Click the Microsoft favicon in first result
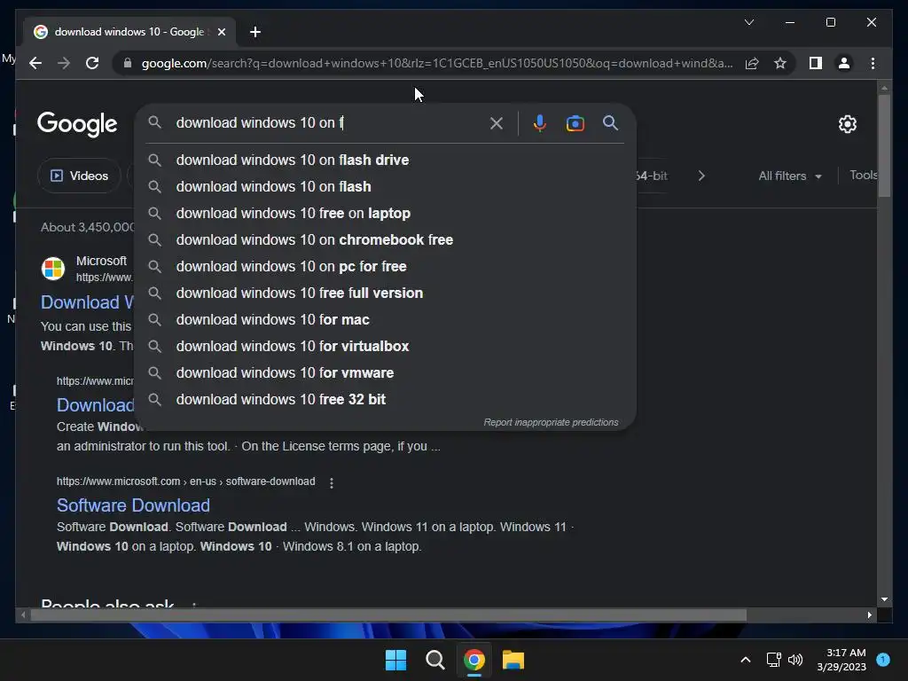Image resolution: width=908 pixels, height=681 pixels. (53, 269)
